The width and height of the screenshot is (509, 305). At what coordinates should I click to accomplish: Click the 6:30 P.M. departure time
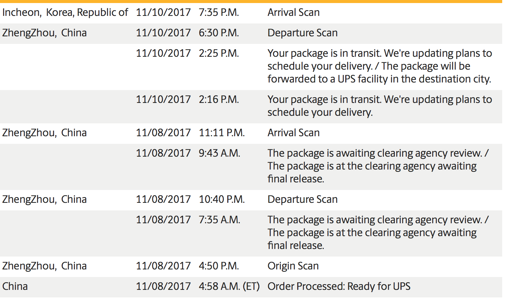click(219, 33)
